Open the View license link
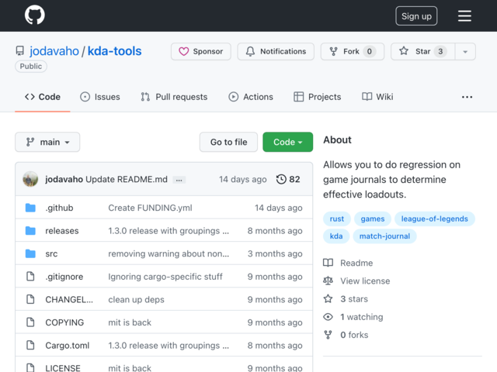497x372 pixels. click(x=365, y=281)
